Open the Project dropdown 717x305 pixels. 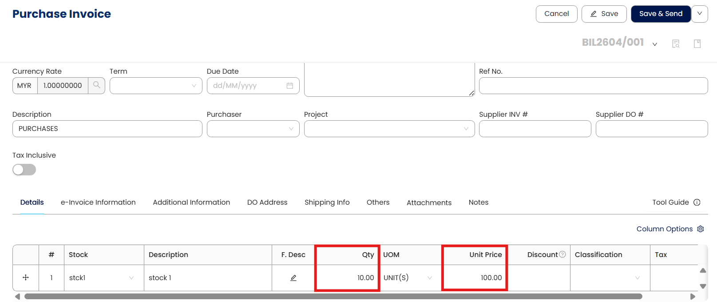point(389,129)
